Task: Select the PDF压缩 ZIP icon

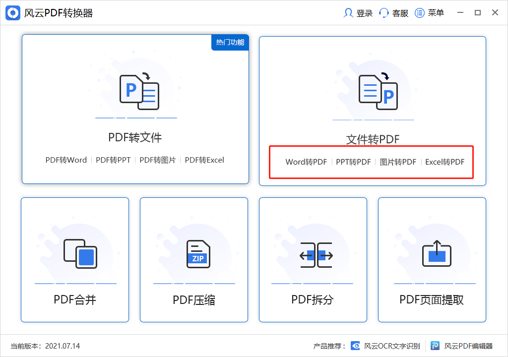Action: [x=198, y=254]
